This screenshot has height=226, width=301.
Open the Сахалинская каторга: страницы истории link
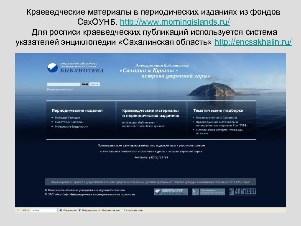219,132
